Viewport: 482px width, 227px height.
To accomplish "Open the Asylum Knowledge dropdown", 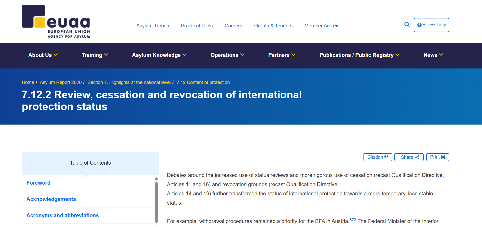I will coord(159,55).
